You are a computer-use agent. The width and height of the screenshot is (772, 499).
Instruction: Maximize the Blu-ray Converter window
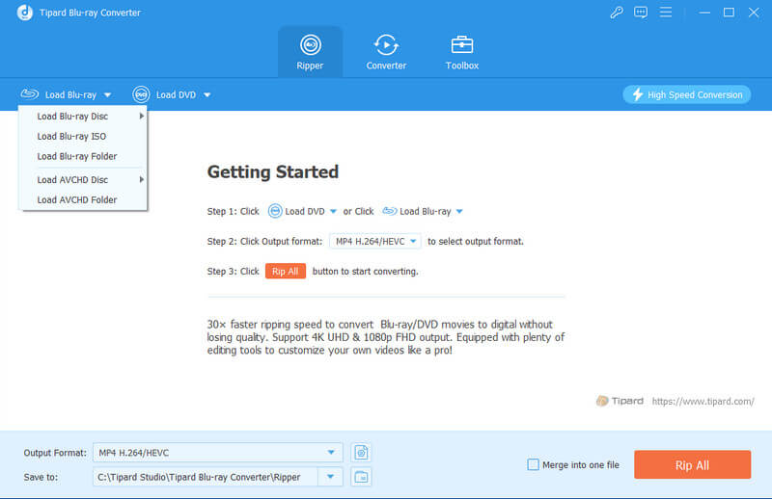point(729,13)
